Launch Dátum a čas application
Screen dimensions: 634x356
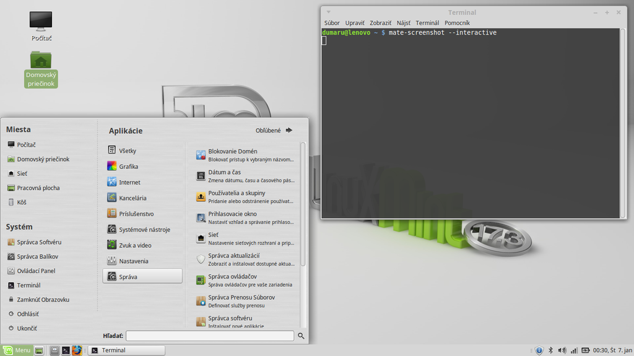tap(245, 176)
